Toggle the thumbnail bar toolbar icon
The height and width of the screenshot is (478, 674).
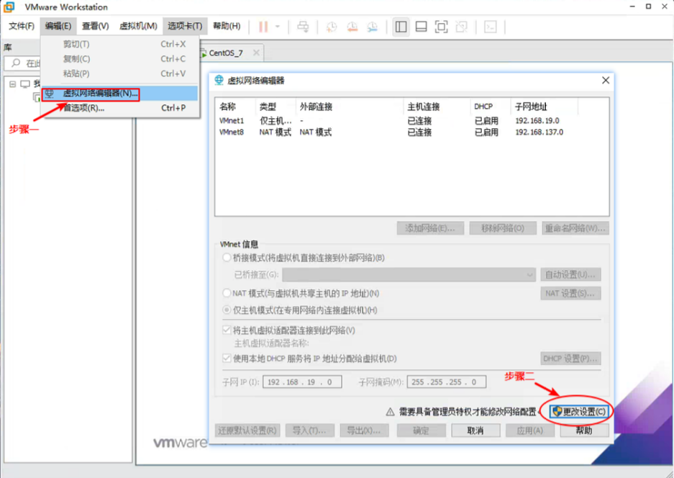coord(422,27)
